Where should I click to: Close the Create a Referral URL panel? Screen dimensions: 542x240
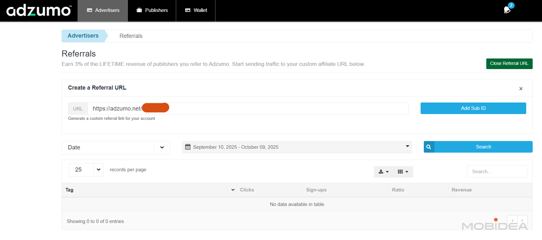pyautogui.click(x=521, y=89)
